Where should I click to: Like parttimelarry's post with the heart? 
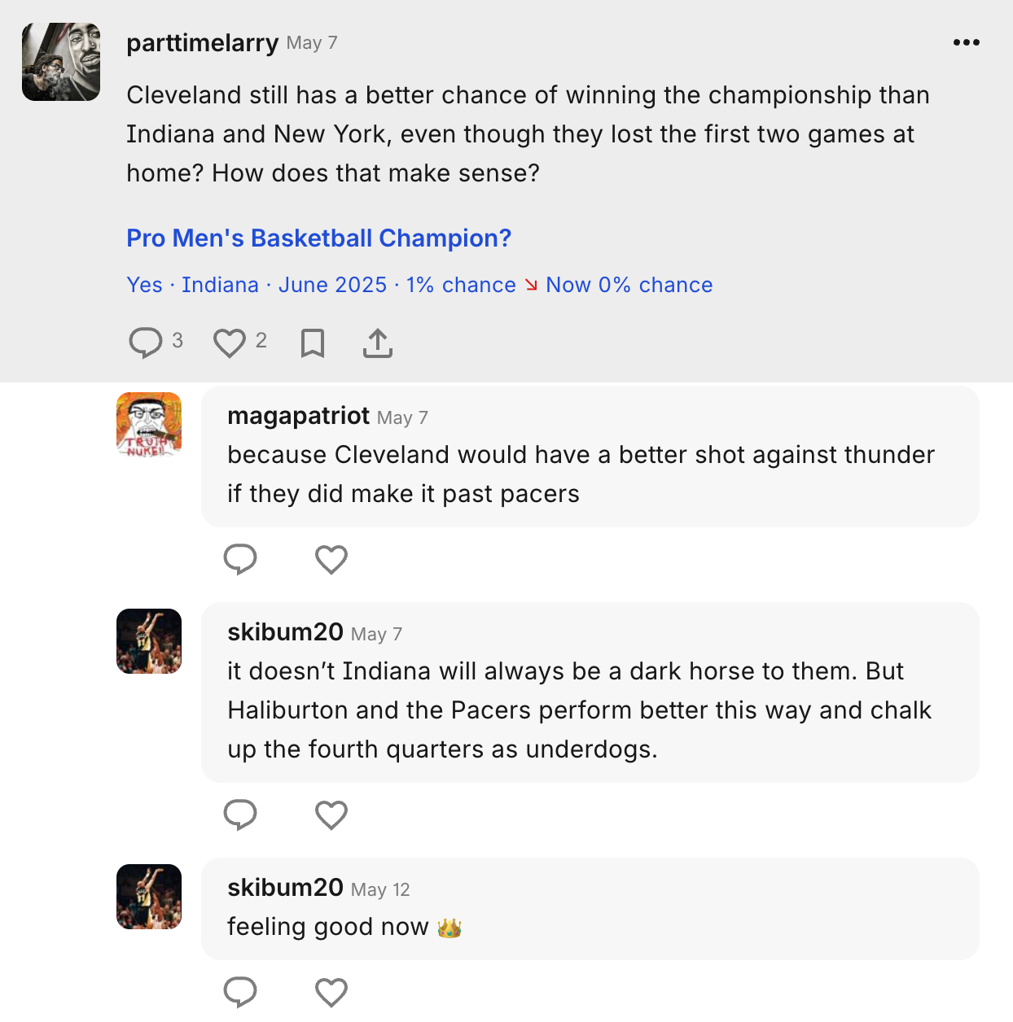click(x=230, y=343)
